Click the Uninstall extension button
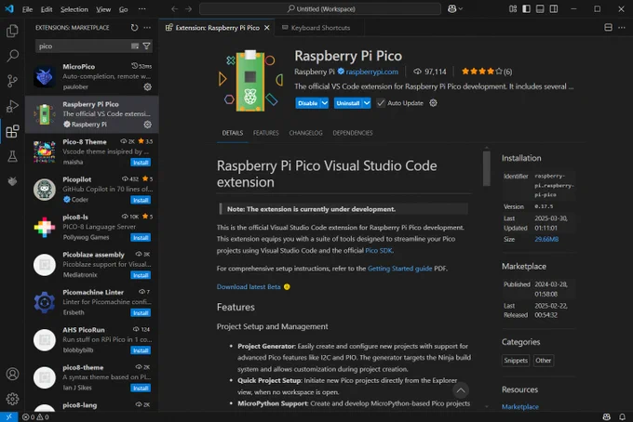The width and height of the screenshot is (633, 422). pyautogui.click(x=347, y=103)
